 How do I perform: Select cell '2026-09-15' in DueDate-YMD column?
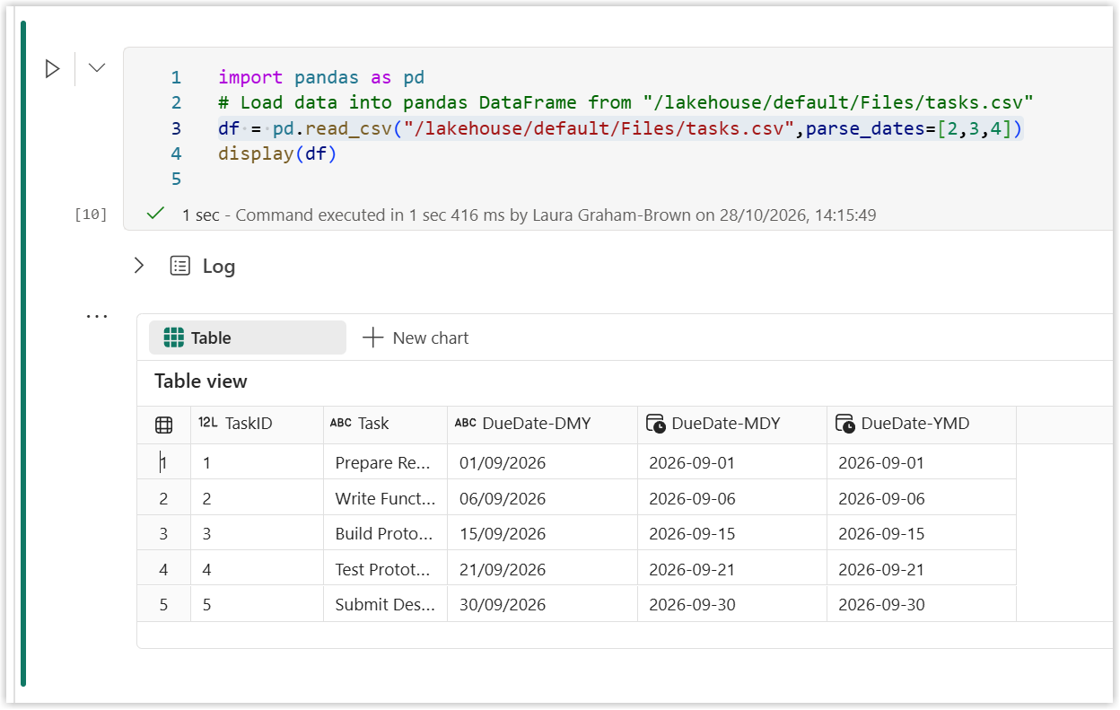click(x=922, y=533)
